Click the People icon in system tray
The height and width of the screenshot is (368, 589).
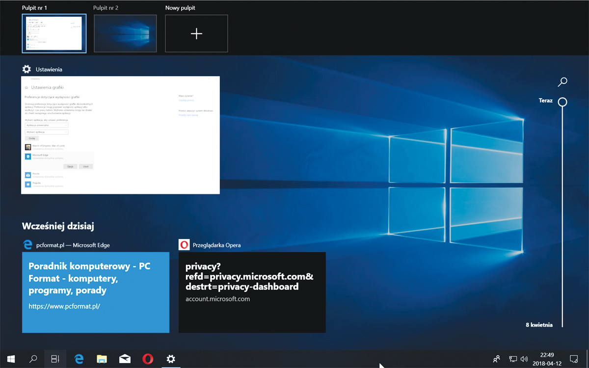tap(497, 359)
